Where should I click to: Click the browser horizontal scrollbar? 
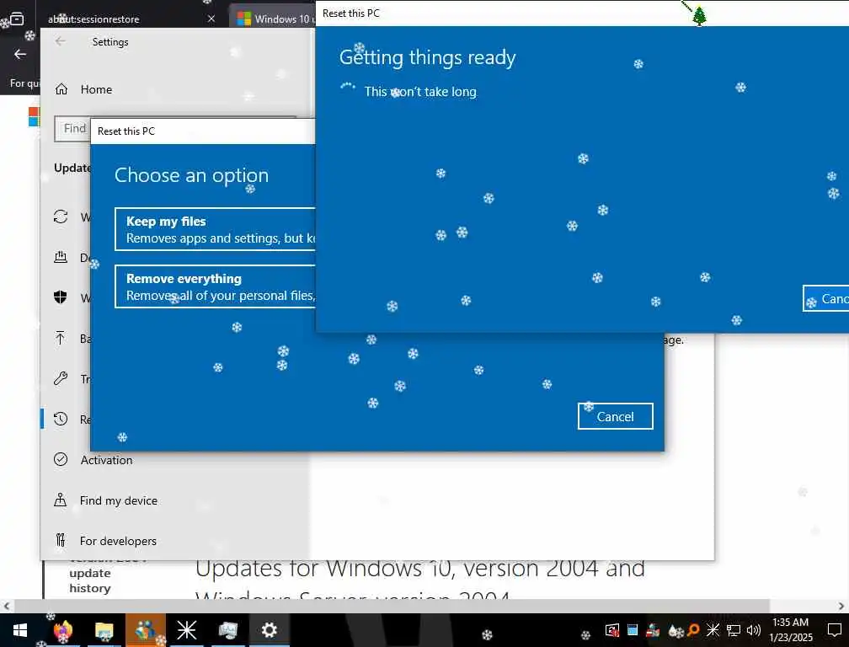pos(392,606)
